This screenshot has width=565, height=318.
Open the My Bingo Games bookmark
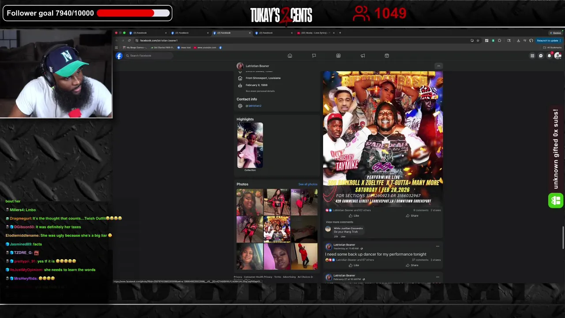pyautogui.click(x=136, y=47)
